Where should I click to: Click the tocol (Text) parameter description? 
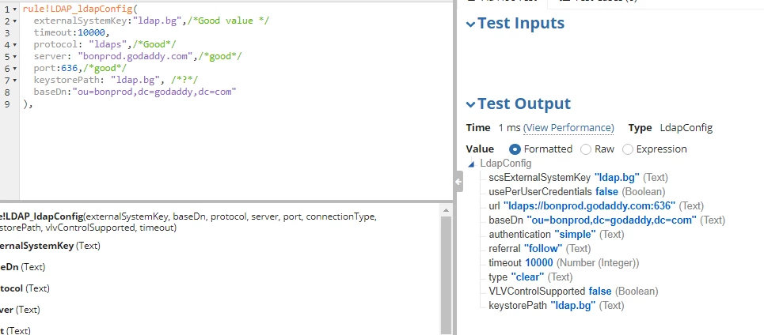point(25,288)
